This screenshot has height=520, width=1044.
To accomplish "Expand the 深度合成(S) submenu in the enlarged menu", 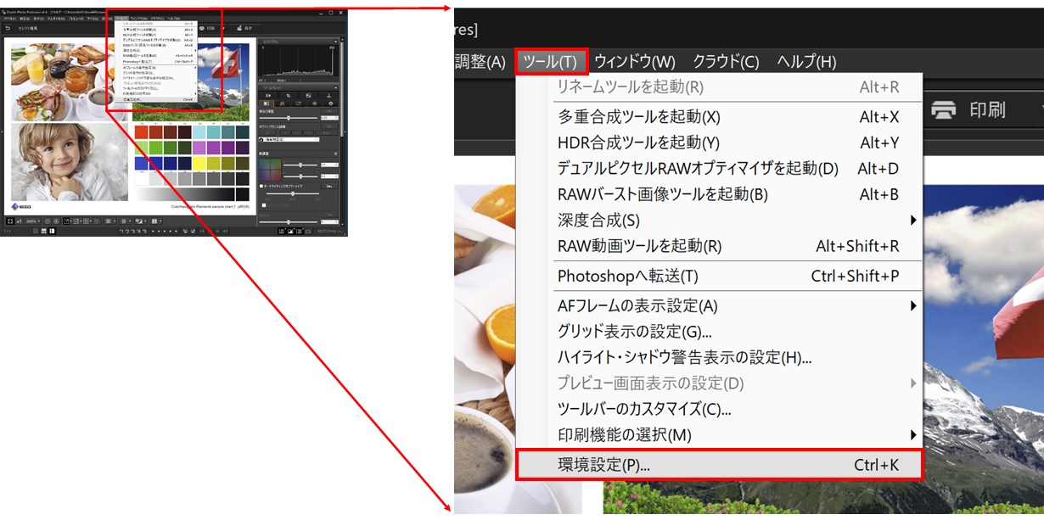I will 719,221.
